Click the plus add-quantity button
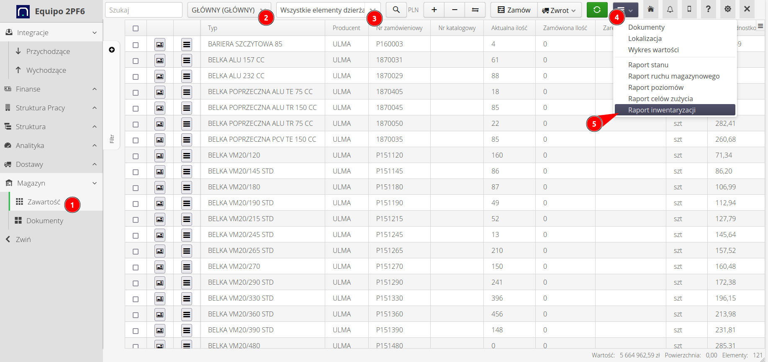 pos(434,10)
